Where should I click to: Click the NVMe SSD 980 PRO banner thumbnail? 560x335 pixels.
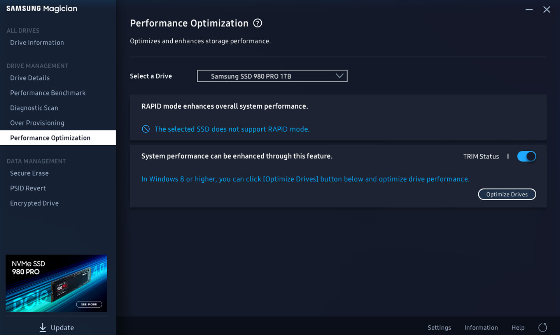pyautogui.click(x=56, y=283)
